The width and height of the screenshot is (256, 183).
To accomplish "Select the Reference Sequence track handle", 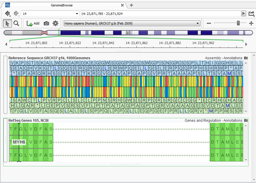I will click(x=5, y=85).
